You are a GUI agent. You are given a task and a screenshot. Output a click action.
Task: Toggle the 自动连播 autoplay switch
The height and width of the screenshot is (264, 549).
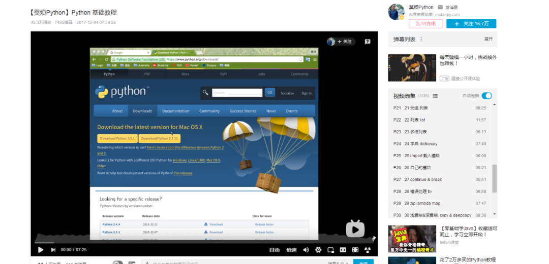coord(486,96)
